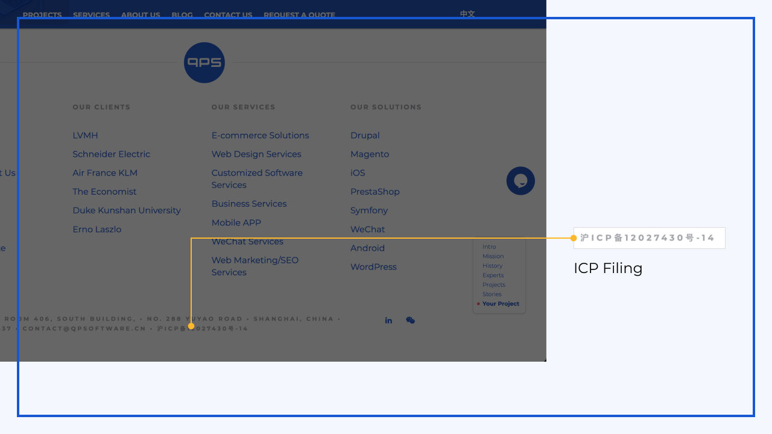Open the blue chat bubble widget

520,181
